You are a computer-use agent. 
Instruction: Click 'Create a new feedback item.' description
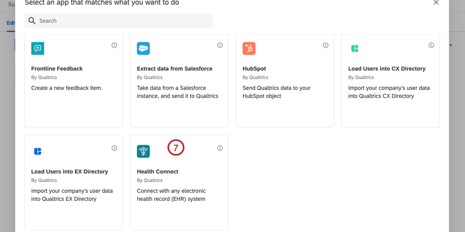pos(67,88)
